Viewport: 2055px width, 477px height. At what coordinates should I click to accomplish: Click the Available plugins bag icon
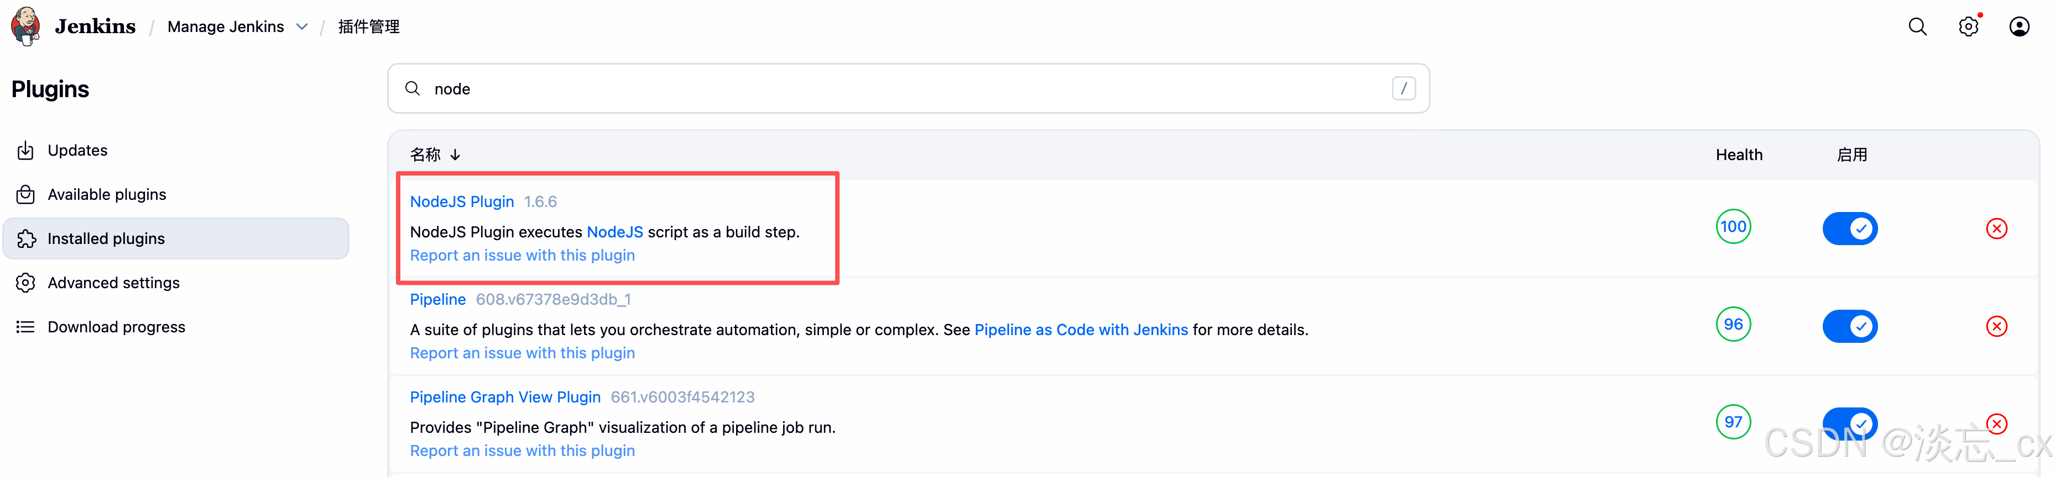click(25, 194)
